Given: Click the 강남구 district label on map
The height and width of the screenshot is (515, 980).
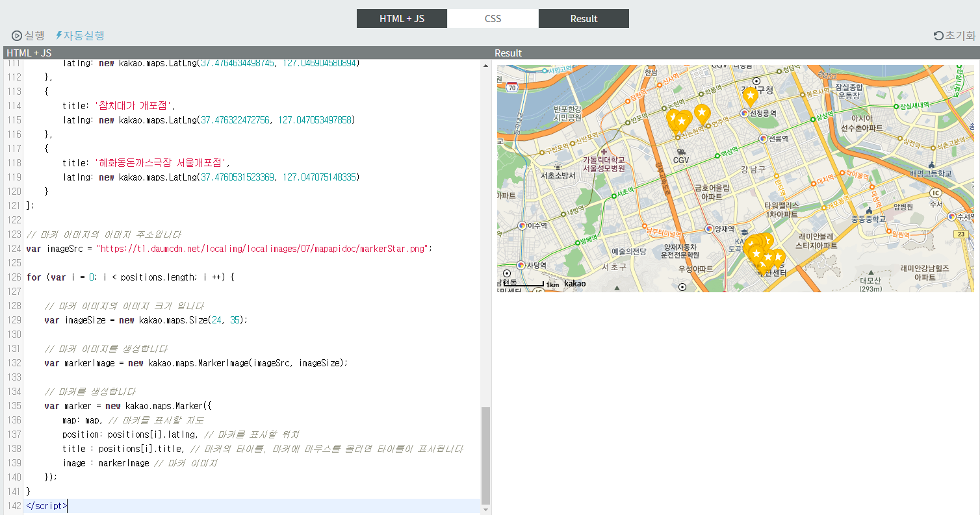Looking at the screenshot, I should click(x=753, y=170).
